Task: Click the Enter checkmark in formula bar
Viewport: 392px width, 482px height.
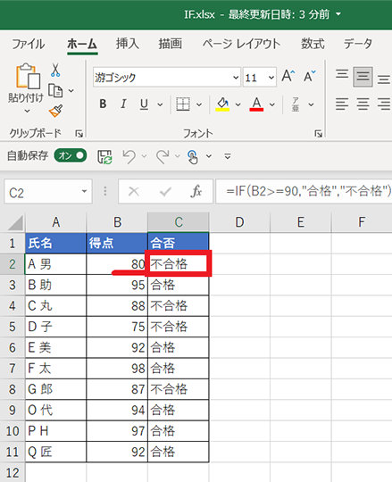Action: [165, 192]
